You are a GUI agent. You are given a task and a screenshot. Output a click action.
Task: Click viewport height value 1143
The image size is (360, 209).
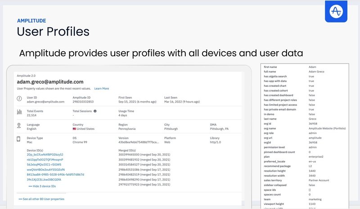pyautogui.click(x=312, y=204)
